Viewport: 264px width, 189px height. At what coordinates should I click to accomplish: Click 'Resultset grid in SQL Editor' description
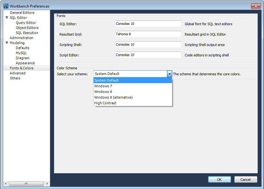[205, 34]
